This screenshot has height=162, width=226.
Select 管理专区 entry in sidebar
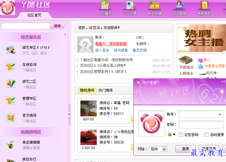pos(30,99)
